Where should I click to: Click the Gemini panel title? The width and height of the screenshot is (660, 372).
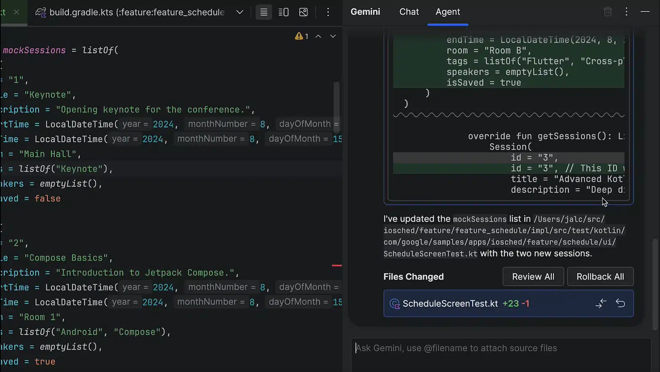tap(365, 12)
